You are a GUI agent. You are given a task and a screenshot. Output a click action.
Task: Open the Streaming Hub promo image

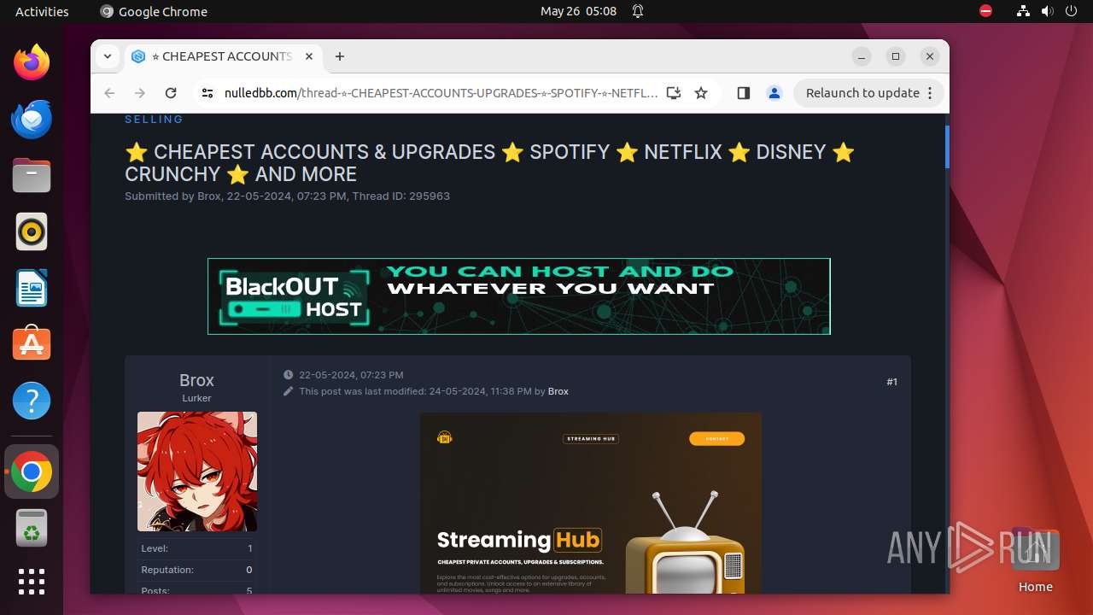point(591,503)
